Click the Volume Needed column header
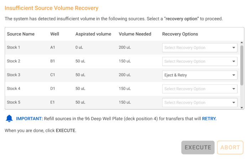This screenshot has width=249, height=159. [x=135, y=34]
